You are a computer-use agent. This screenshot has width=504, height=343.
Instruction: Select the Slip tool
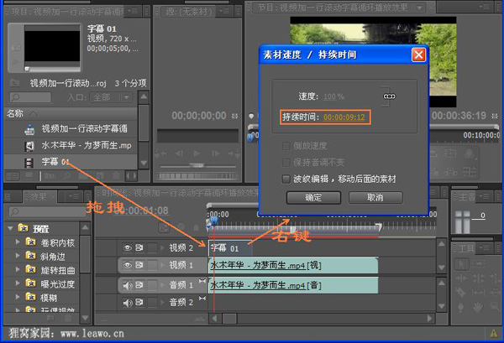pyautogui.click(x=479, y=293)
